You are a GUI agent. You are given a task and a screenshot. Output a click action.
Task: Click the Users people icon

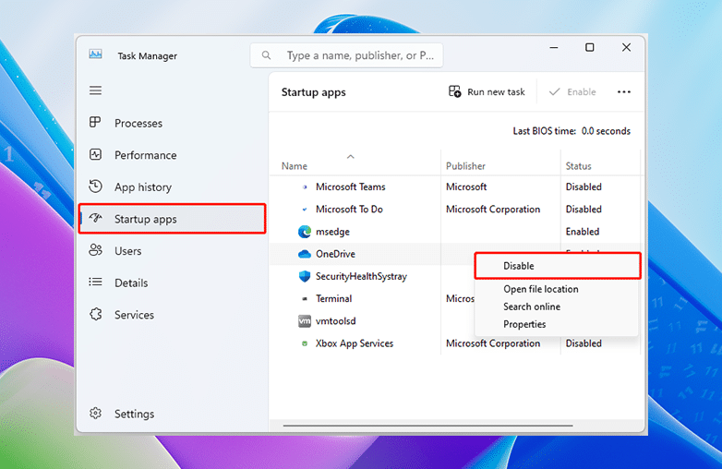(95, 250)
